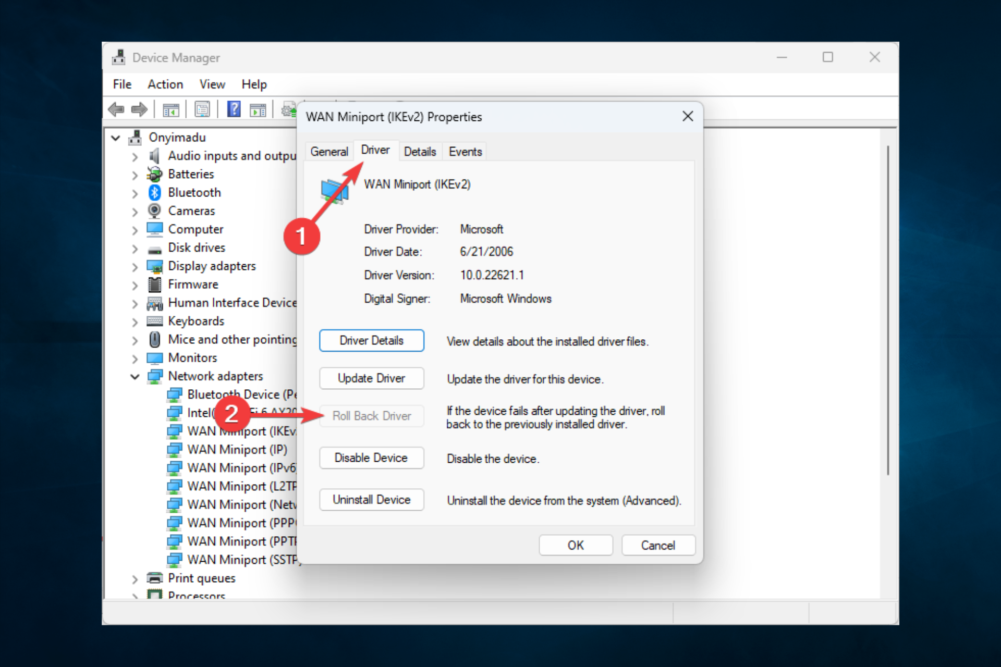Click the Show/Hide Action Pane icon

pyautogui.click(x=258, y=110)
